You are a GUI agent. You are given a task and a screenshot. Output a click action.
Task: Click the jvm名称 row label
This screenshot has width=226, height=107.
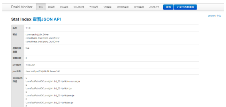[17, 71]
